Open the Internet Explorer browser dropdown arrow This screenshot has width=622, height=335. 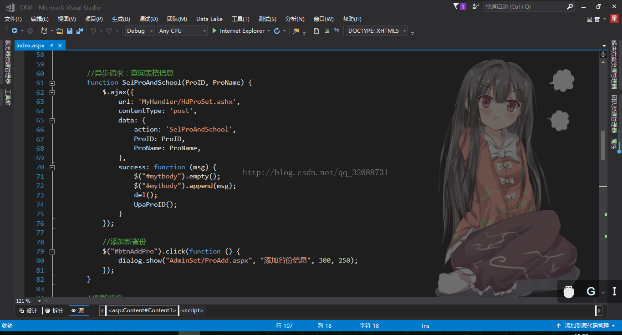tap(269, 31)
